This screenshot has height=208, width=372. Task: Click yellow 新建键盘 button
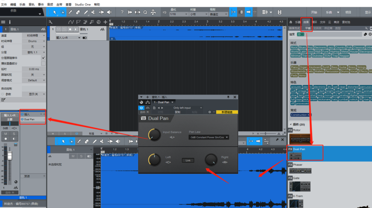coord(227,112)
